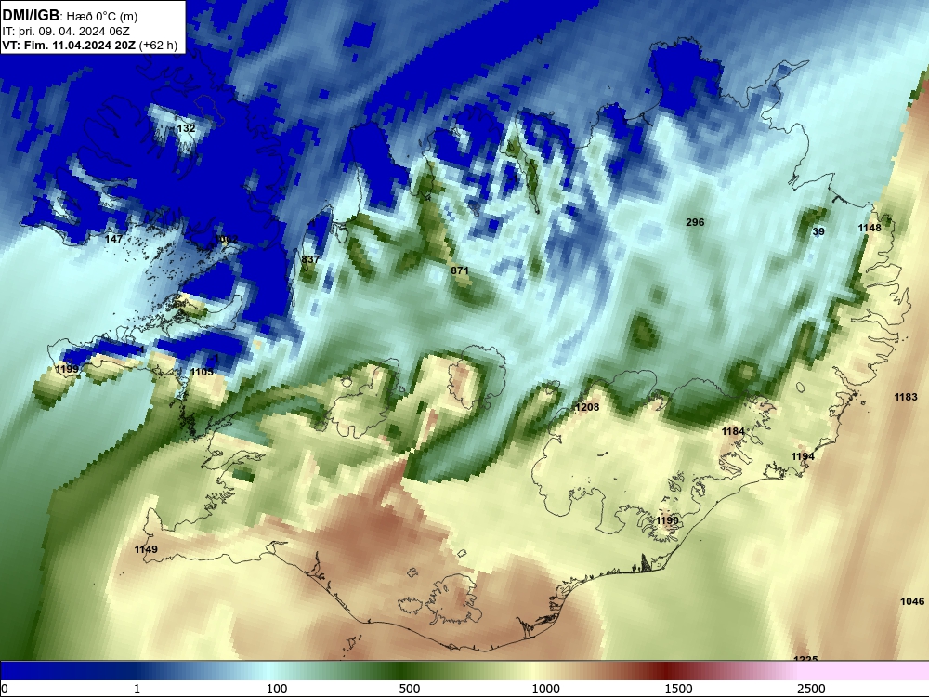Click the 837 map value
The height and width of the screenshot is (697, 929).
tap(310, 259)
